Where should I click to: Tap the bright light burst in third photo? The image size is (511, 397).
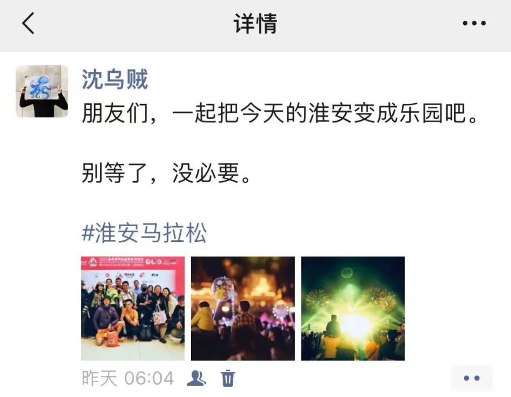(x=356, y=326)
